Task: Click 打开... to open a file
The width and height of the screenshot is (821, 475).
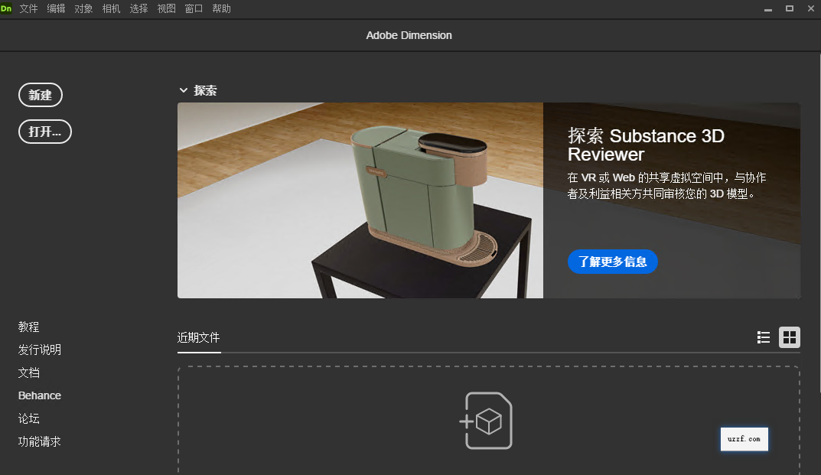Action: pyautogui.click(x=44, y=131)
